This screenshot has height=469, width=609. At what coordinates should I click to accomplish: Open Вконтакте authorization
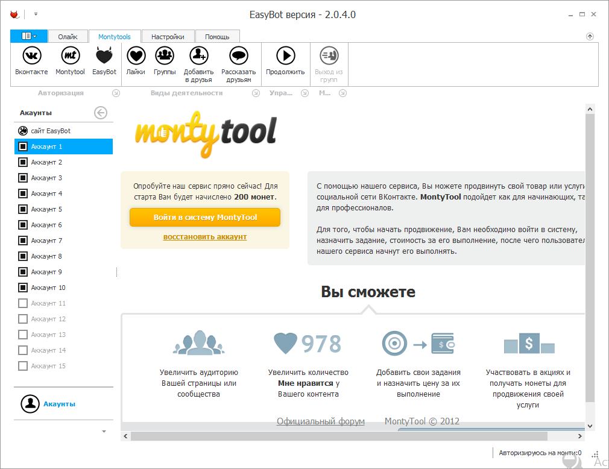point(31,60)
